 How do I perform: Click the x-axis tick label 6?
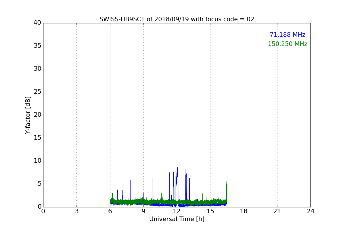(x=110, y=211)
